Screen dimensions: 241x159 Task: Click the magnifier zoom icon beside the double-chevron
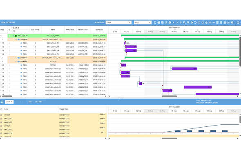pos(184,22)
